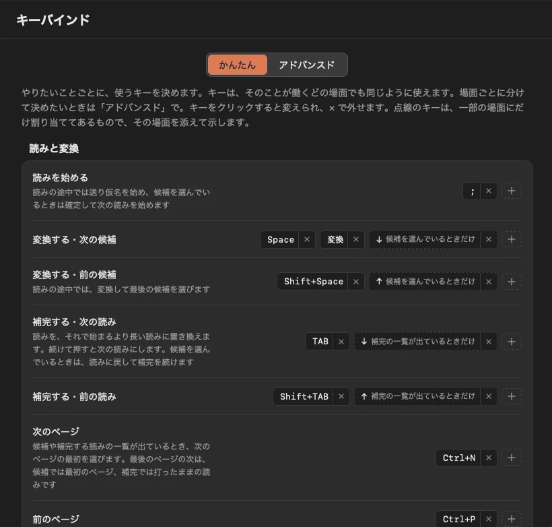Add a key for 補完する・次の読み
The height and width of the screenshot is (527, 552).
tap(512, 342)
